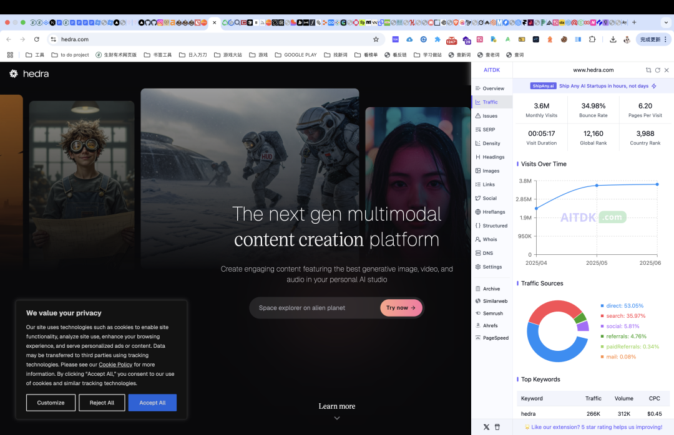Open PageSpeed for this site
674x435 pixels.
coord(492,338)
